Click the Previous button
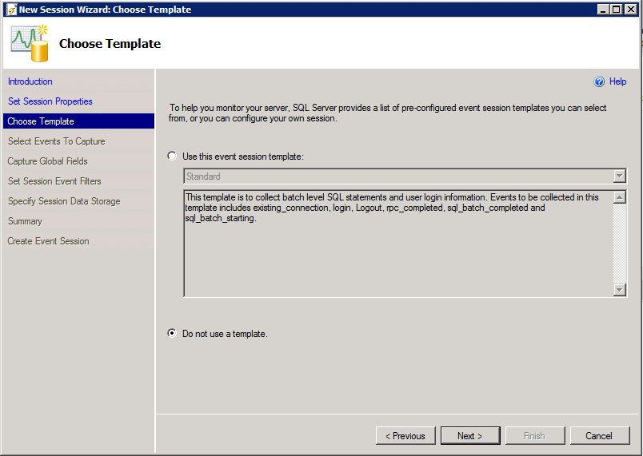Image resolution: width=643 pixels, height=456 pixels. click(x=405, y=436)
